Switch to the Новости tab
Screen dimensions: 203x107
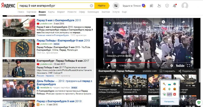[x=72, y=12]
